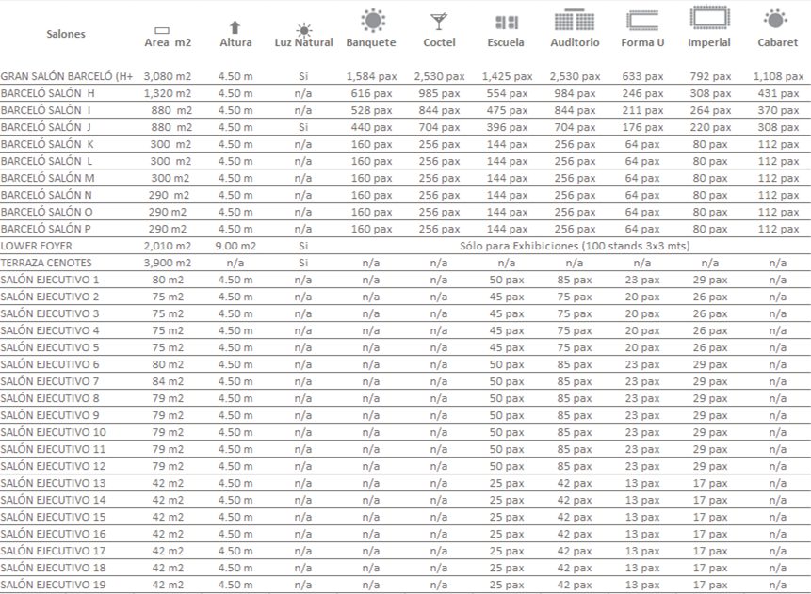Screen dimensions: 811x594
Task: Select the Area m2 header label
Action: tap(168, 42)
